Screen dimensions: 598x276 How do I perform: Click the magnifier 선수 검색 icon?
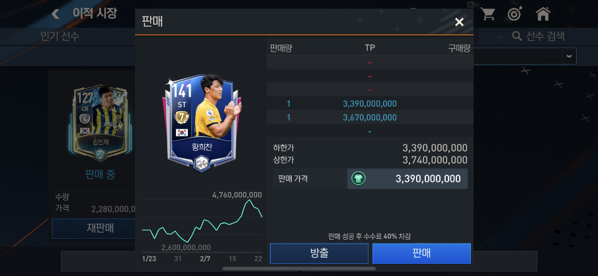click(517, 36)
